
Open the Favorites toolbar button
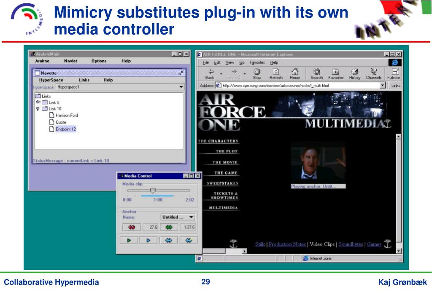tap(336, 74)
